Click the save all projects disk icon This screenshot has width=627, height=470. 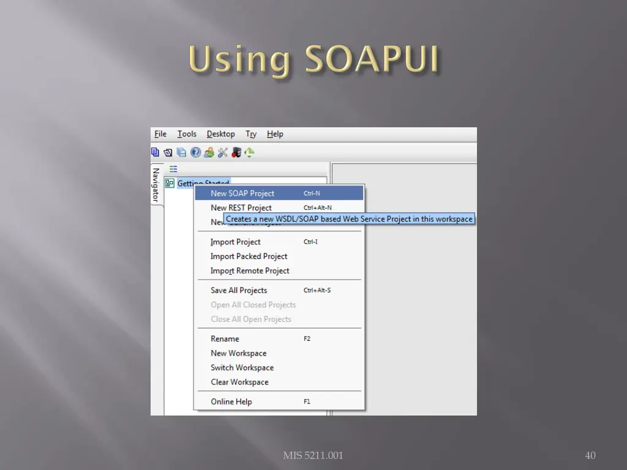point(181,152)
